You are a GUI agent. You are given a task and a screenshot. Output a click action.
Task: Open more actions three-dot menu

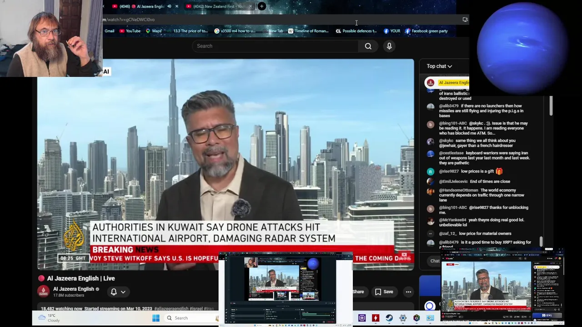click(x=408, y=292)
